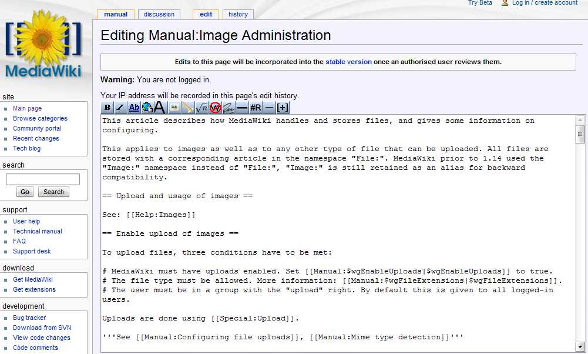Screen dimensions: 588x354
Task: Click the MediaWiki sunflower logo
Action: [x=43, y=44]
